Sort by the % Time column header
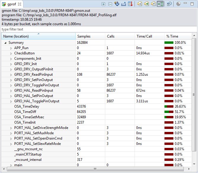Image resolution: width=198 pixels, height=173 pixels. tap(178, 36)
